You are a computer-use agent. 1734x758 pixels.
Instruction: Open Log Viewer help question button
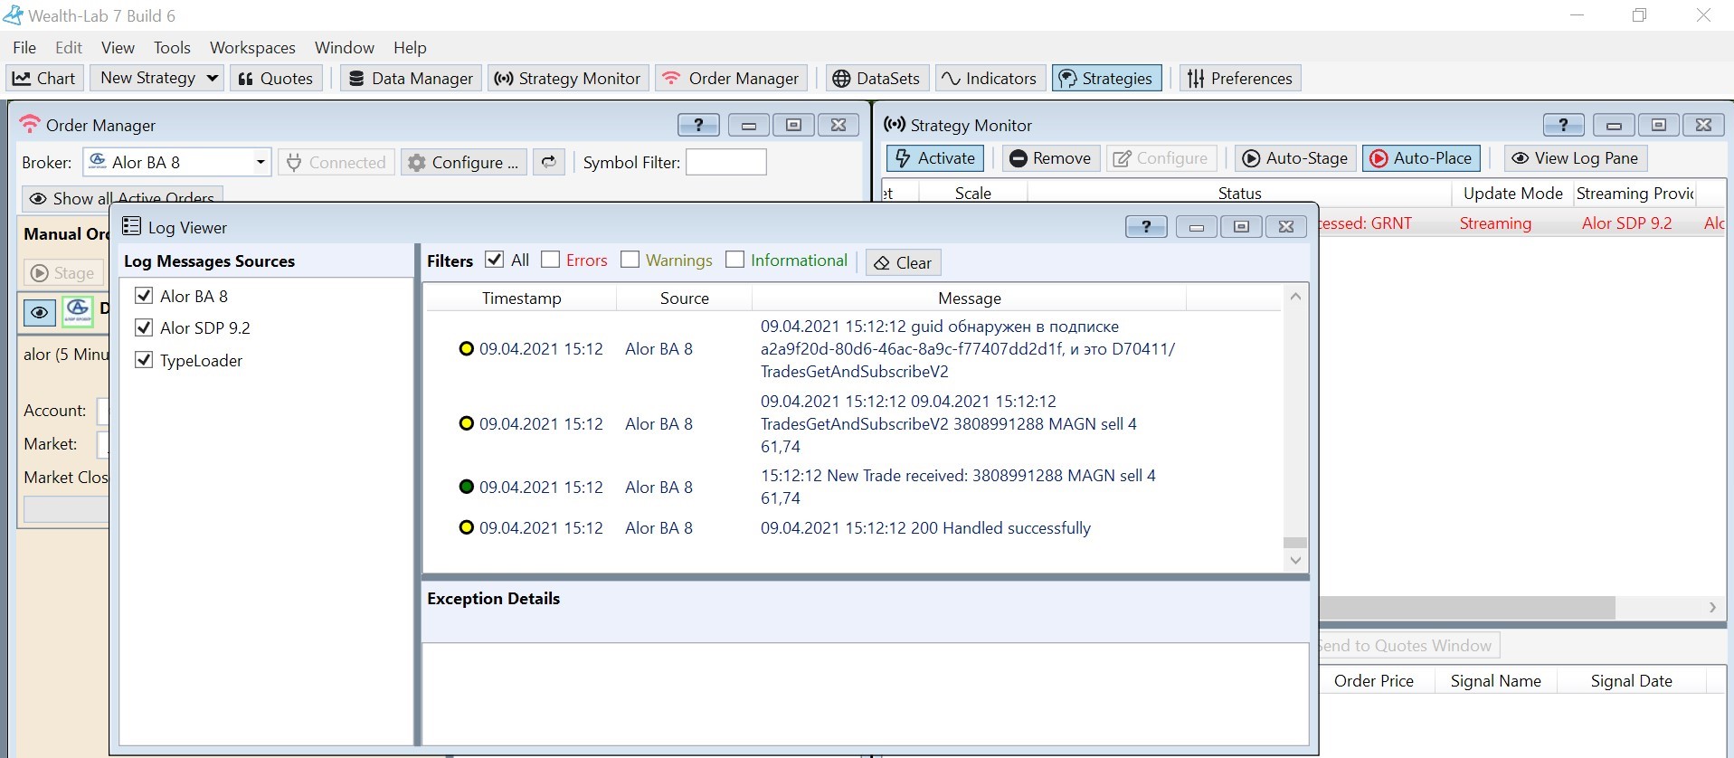pyautogui.click(x=1146, y=226)
